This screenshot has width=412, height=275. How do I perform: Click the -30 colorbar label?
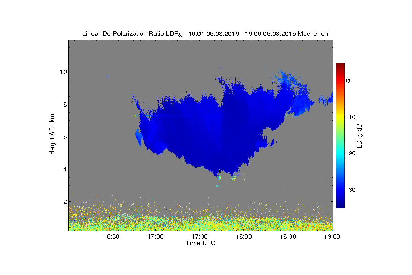coord(351,190)
